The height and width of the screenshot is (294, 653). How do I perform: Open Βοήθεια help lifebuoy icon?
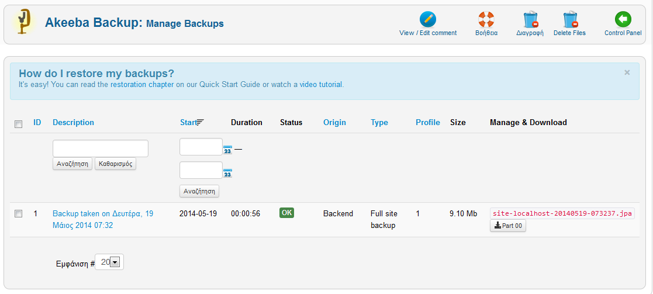(486, 19)
